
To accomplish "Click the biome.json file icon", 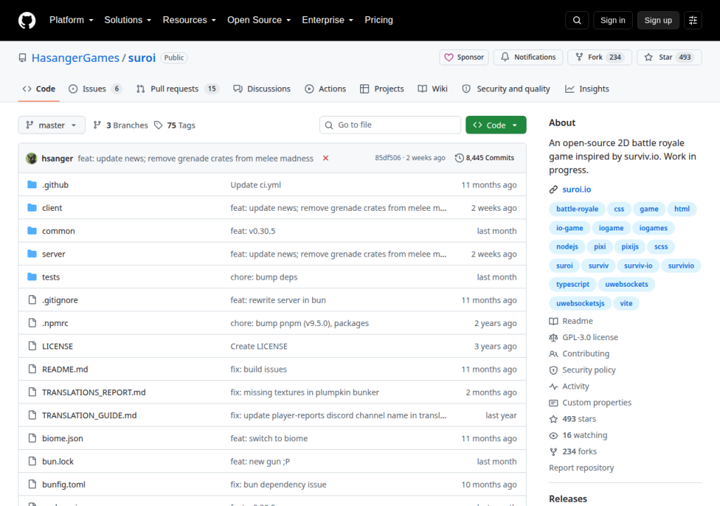I will (32, 438).
